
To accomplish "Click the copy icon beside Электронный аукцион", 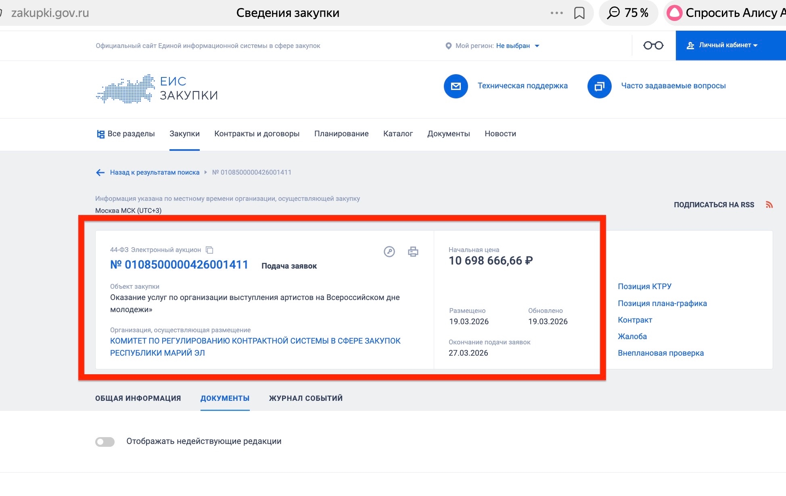I will (209, 250).
